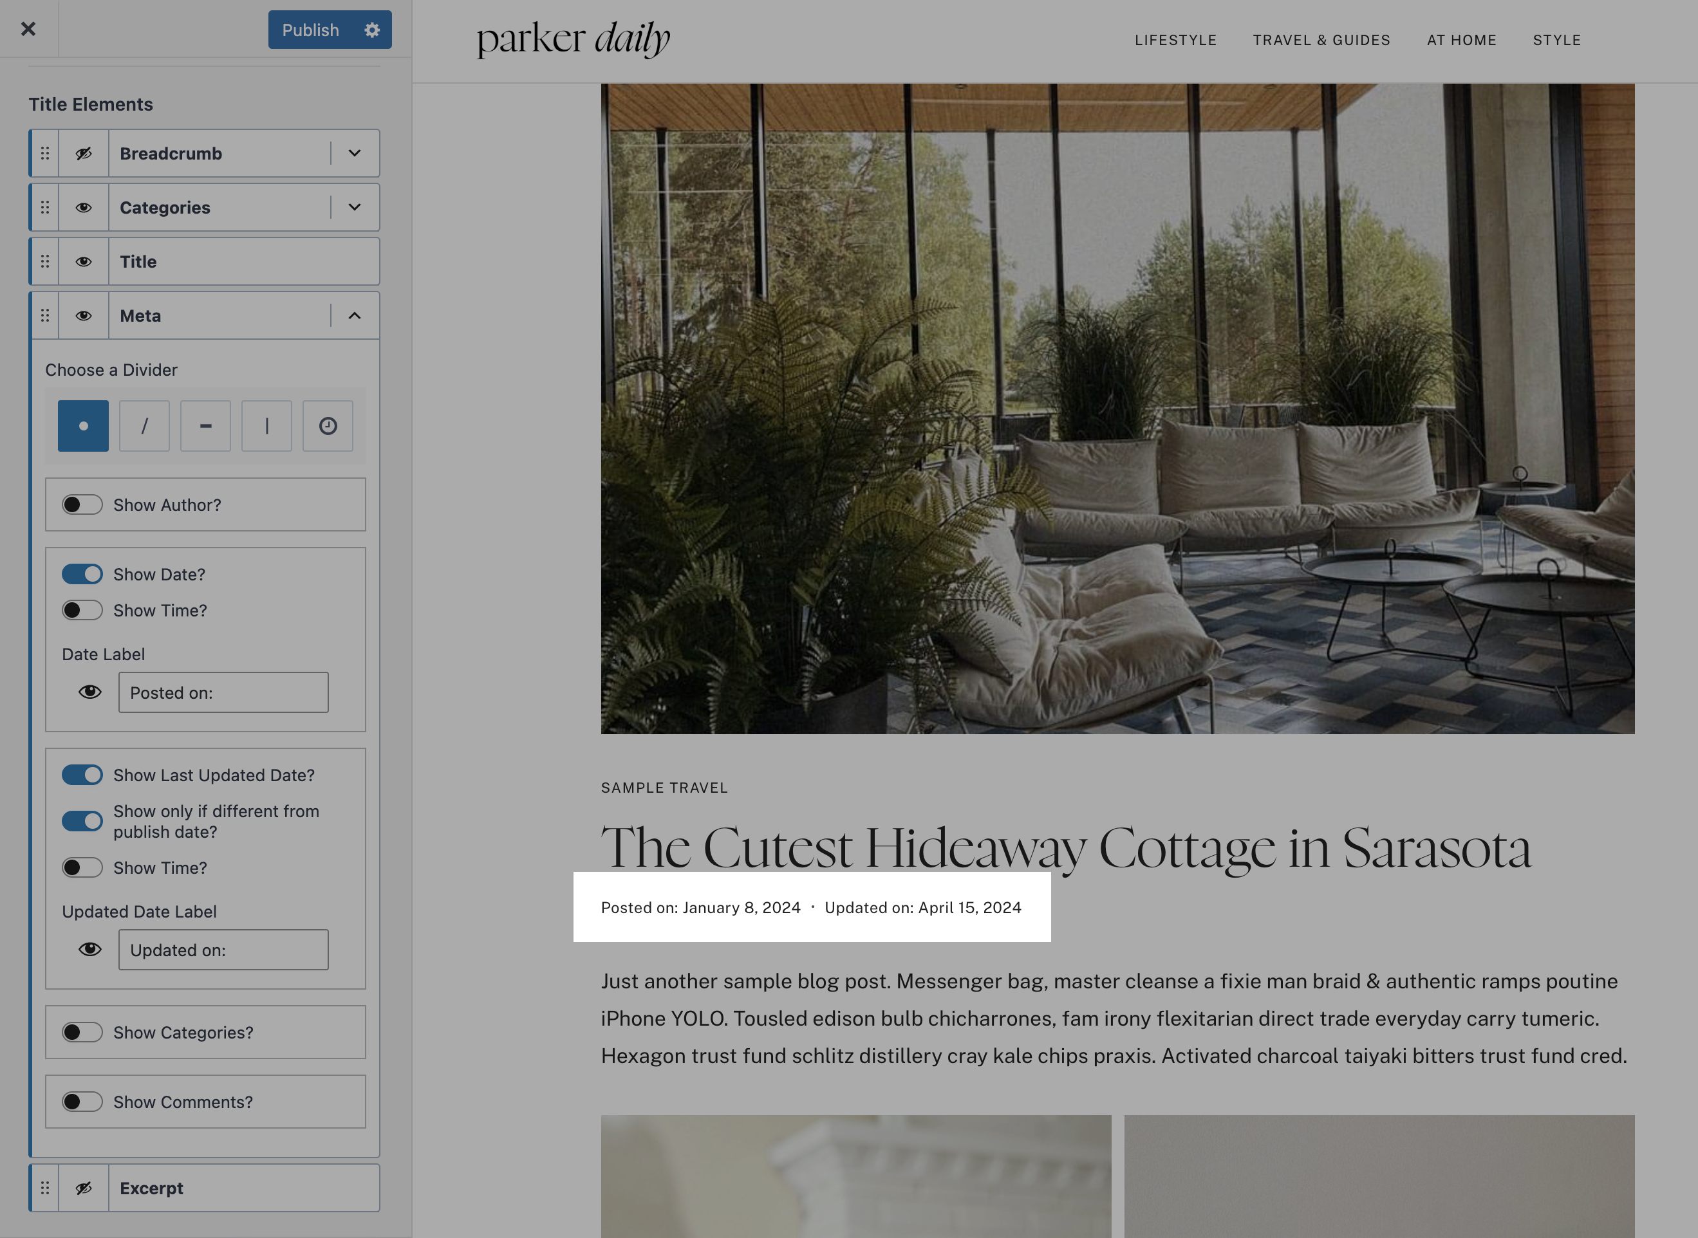This screenshot has height=1238, width=1698.
Task: Edit the Posted on date label field
Action: [223, 692]
